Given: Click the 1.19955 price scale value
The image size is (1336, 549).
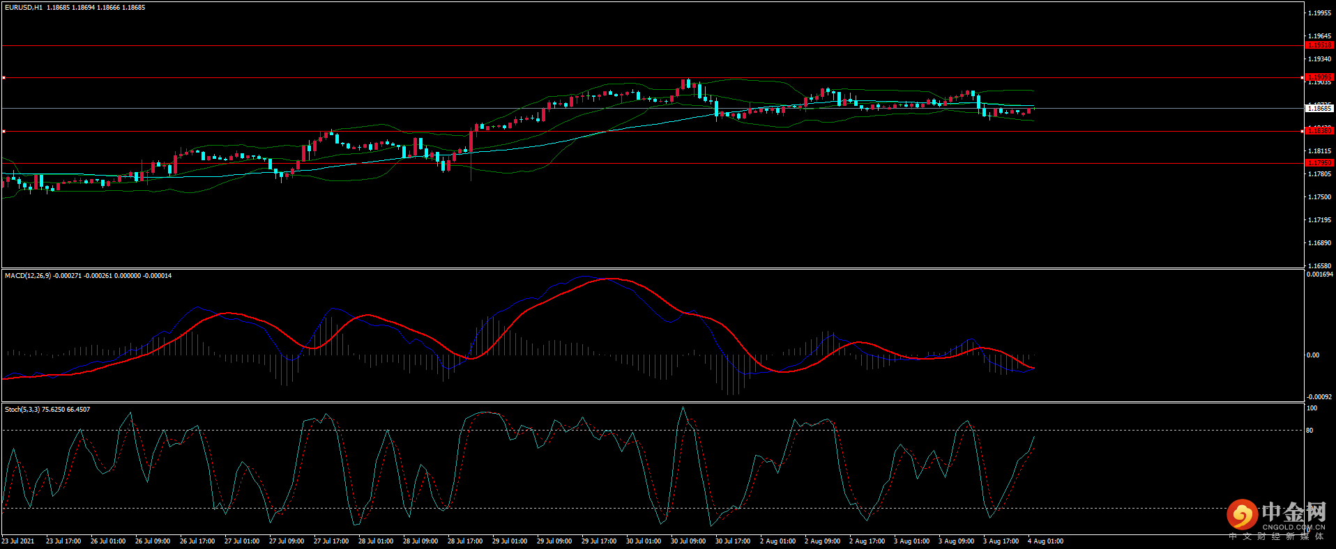Looking at the screenshot, I should [x=1319, y=13].
